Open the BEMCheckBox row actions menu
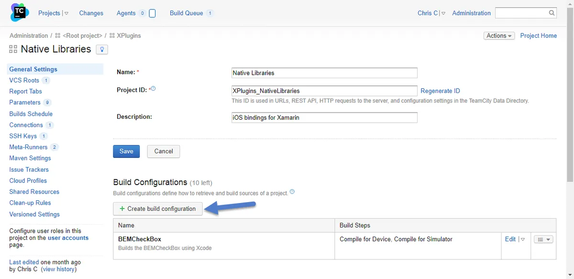Viewport: 574px width, 279px height. point(543,239)
